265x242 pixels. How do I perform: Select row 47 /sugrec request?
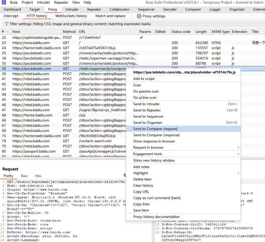[63, 110]
